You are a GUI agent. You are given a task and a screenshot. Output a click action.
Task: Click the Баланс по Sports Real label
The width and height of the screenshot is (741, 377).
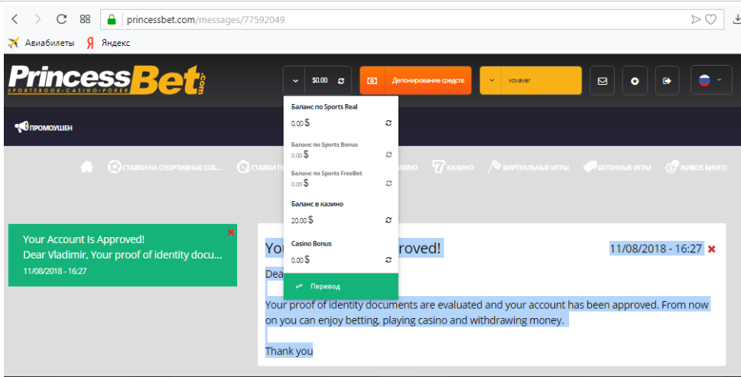[x=324, y=107]
